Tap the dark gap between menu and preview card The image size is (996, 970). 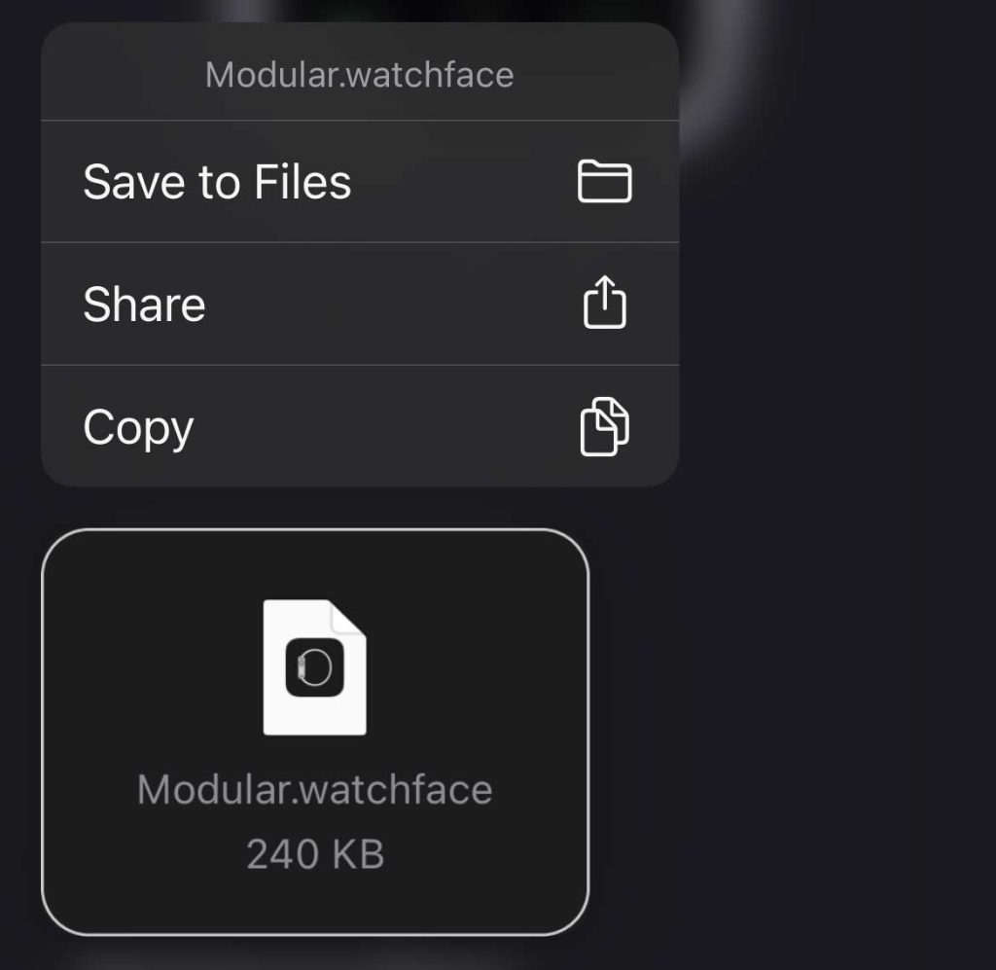pyautogui.click(x=318, y=508)
